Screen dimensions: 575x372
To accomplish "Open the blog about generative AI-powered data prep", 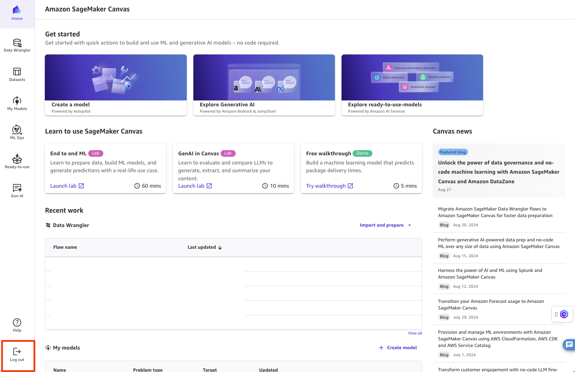I will click(499, 243).
